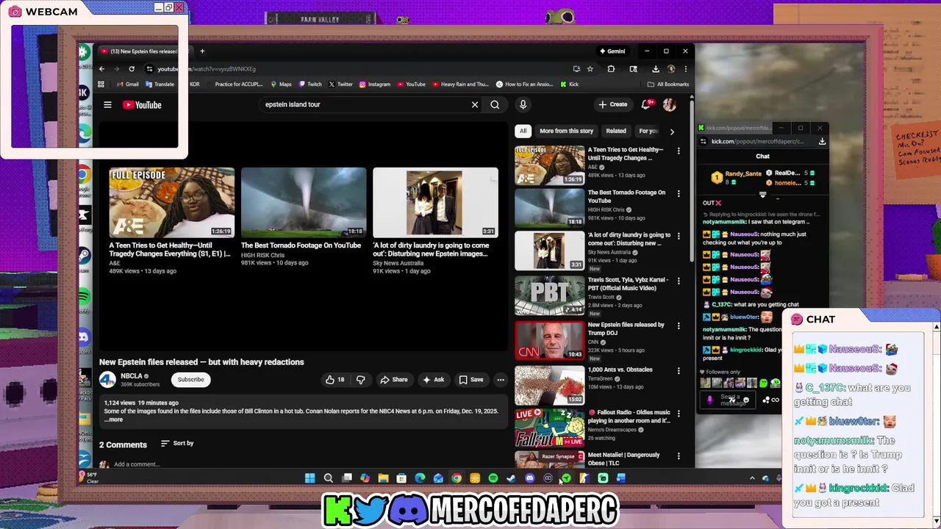This screenshot has height=529, width=941.
Task: Dismiss OUT label X in Kick chat
Action: click(719, 204)
